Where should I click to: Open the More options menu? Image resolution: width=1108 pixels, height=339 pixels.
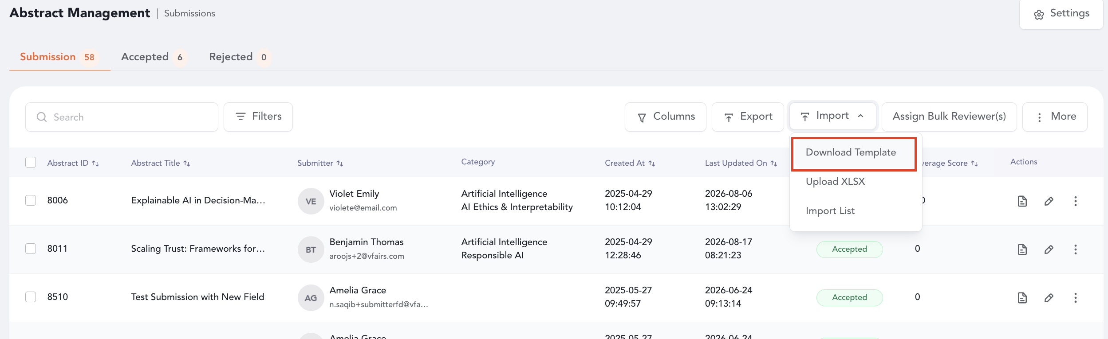pos(1055,117)
